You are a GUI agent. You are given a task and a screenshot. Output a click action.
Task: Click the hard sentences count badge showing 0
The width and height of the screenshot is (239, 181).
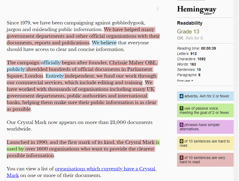[182, 141]
